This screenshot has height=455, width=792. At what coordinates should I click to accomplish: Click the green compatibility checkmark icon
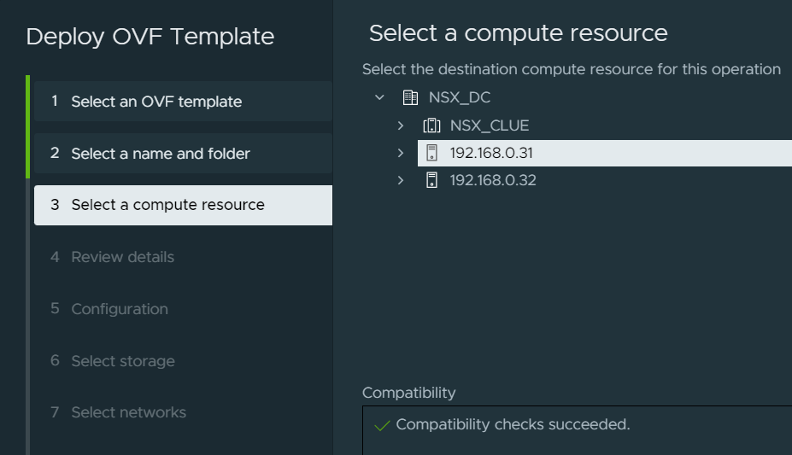coord(383,426)
